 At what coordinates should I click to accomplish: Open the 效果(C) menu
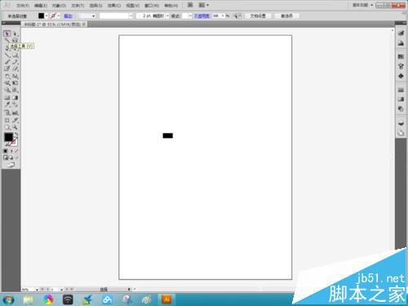click(114, 6)
